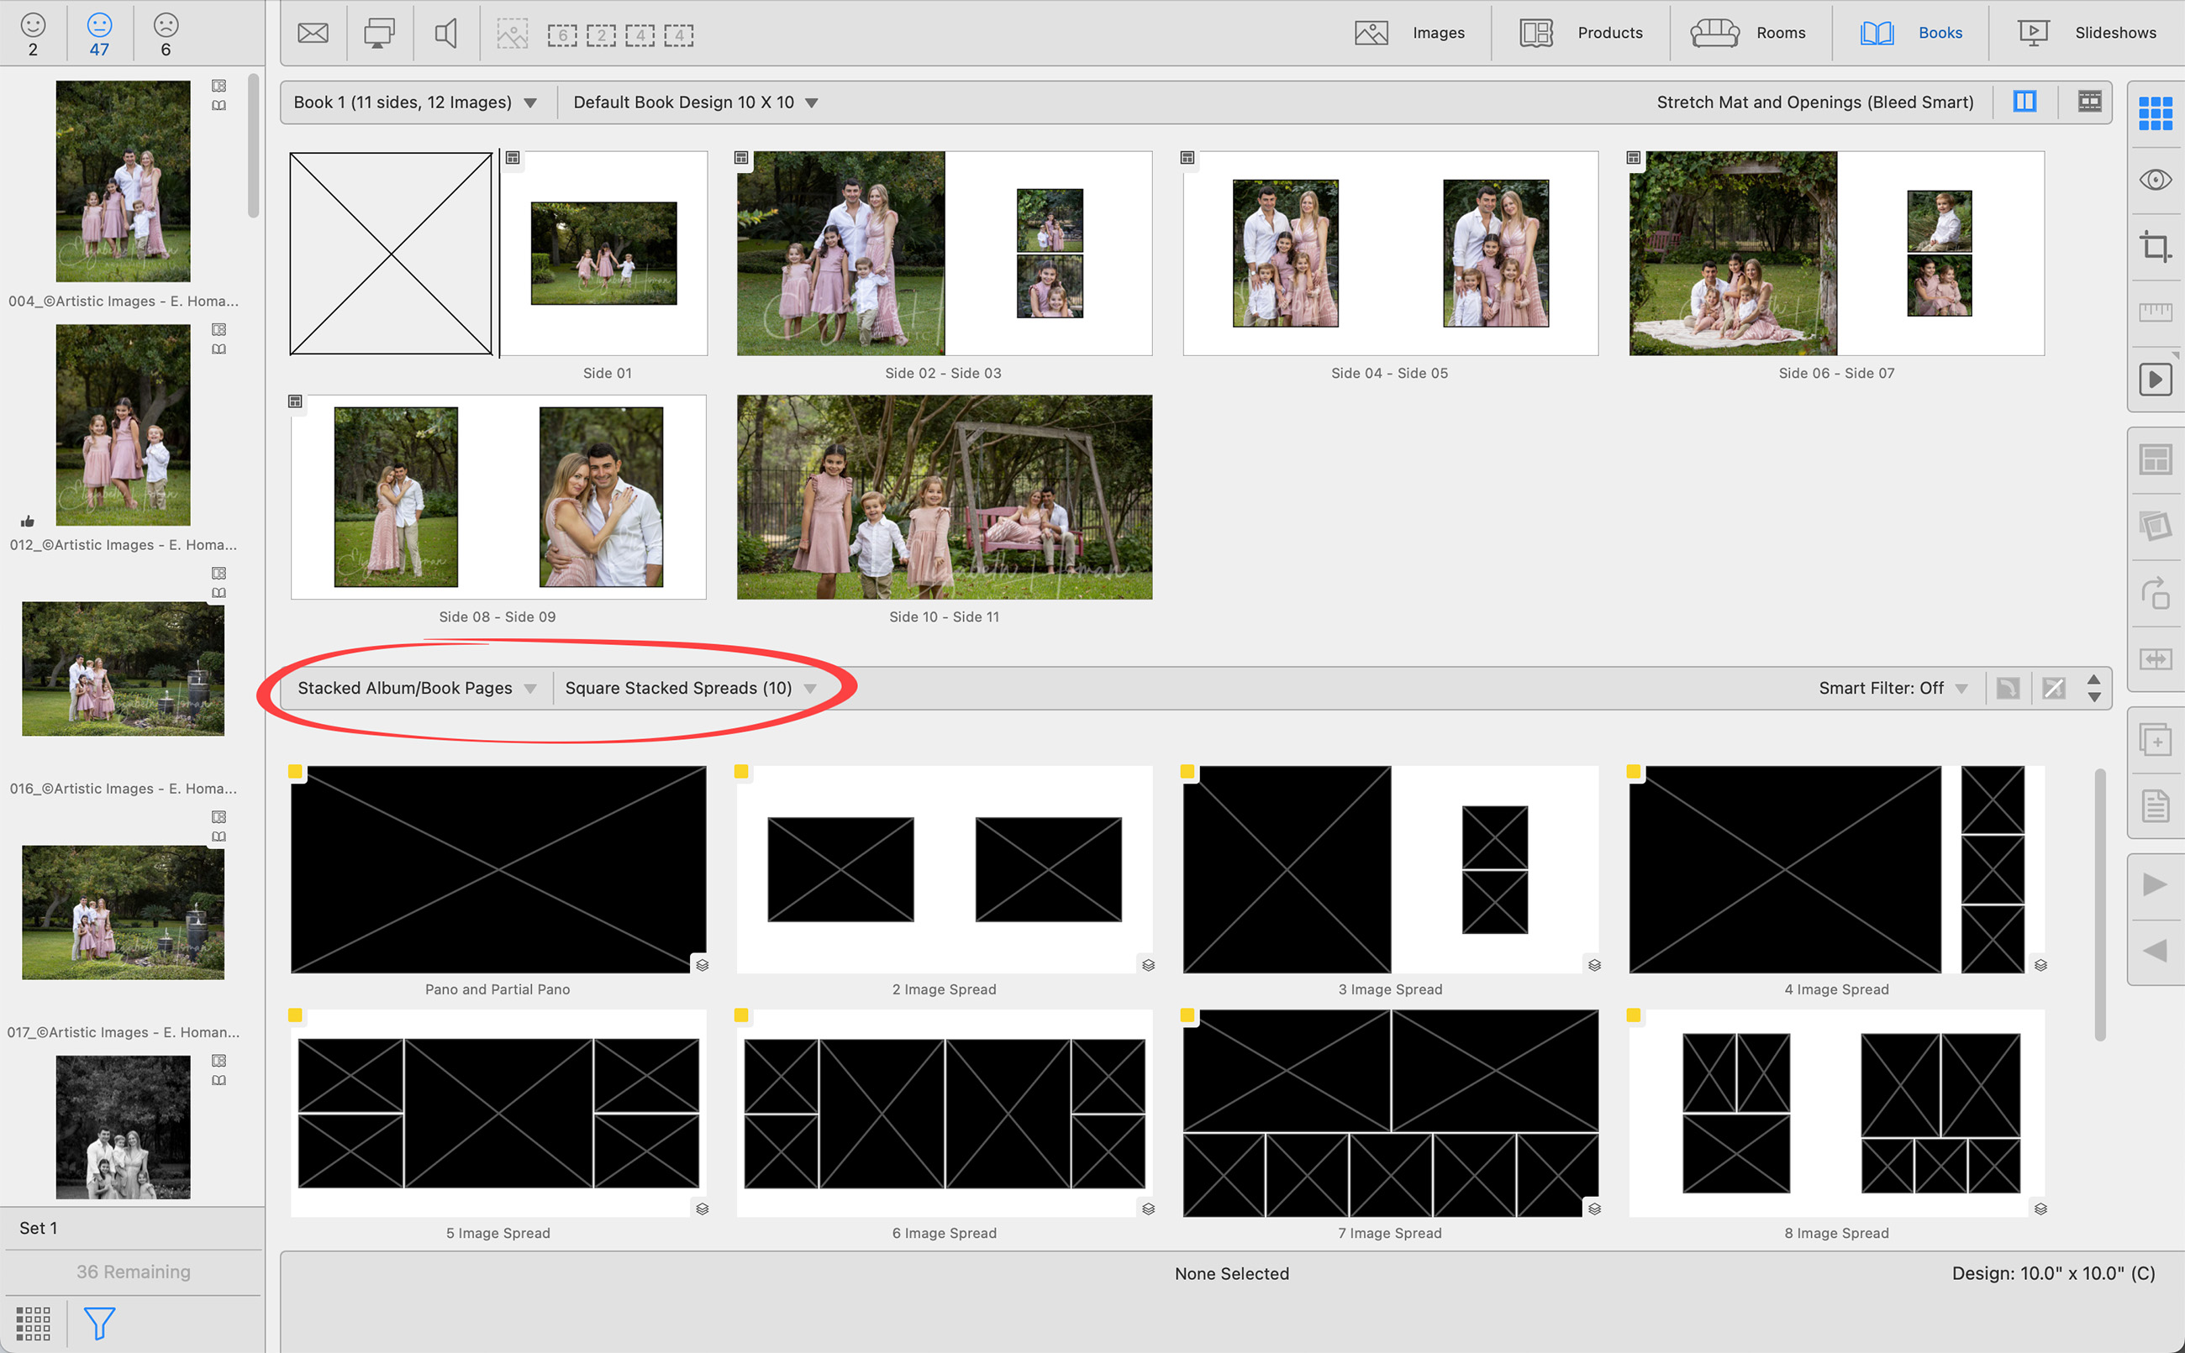The height and width of the screenshot is (1353, 2185).
Task: Click the add page duplicate icon
Action: (x=2155, y=740)
